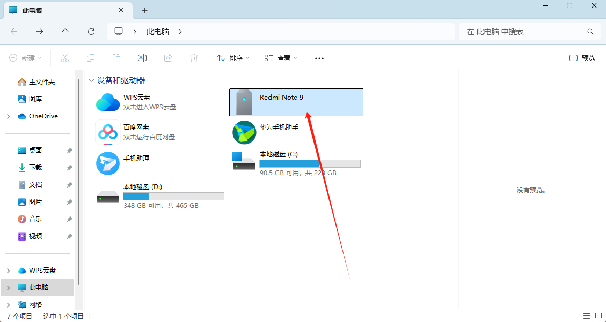Image resolution: width=606 pixels, height=322 pixels.
Task: Select 本地磁盘 (D:) drive
Action: (x=160, y=196)
